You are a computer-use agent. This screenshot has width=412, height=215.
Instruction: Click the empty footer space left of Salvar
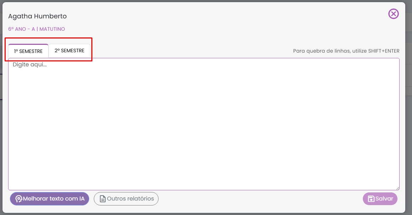tap(258, 199)
